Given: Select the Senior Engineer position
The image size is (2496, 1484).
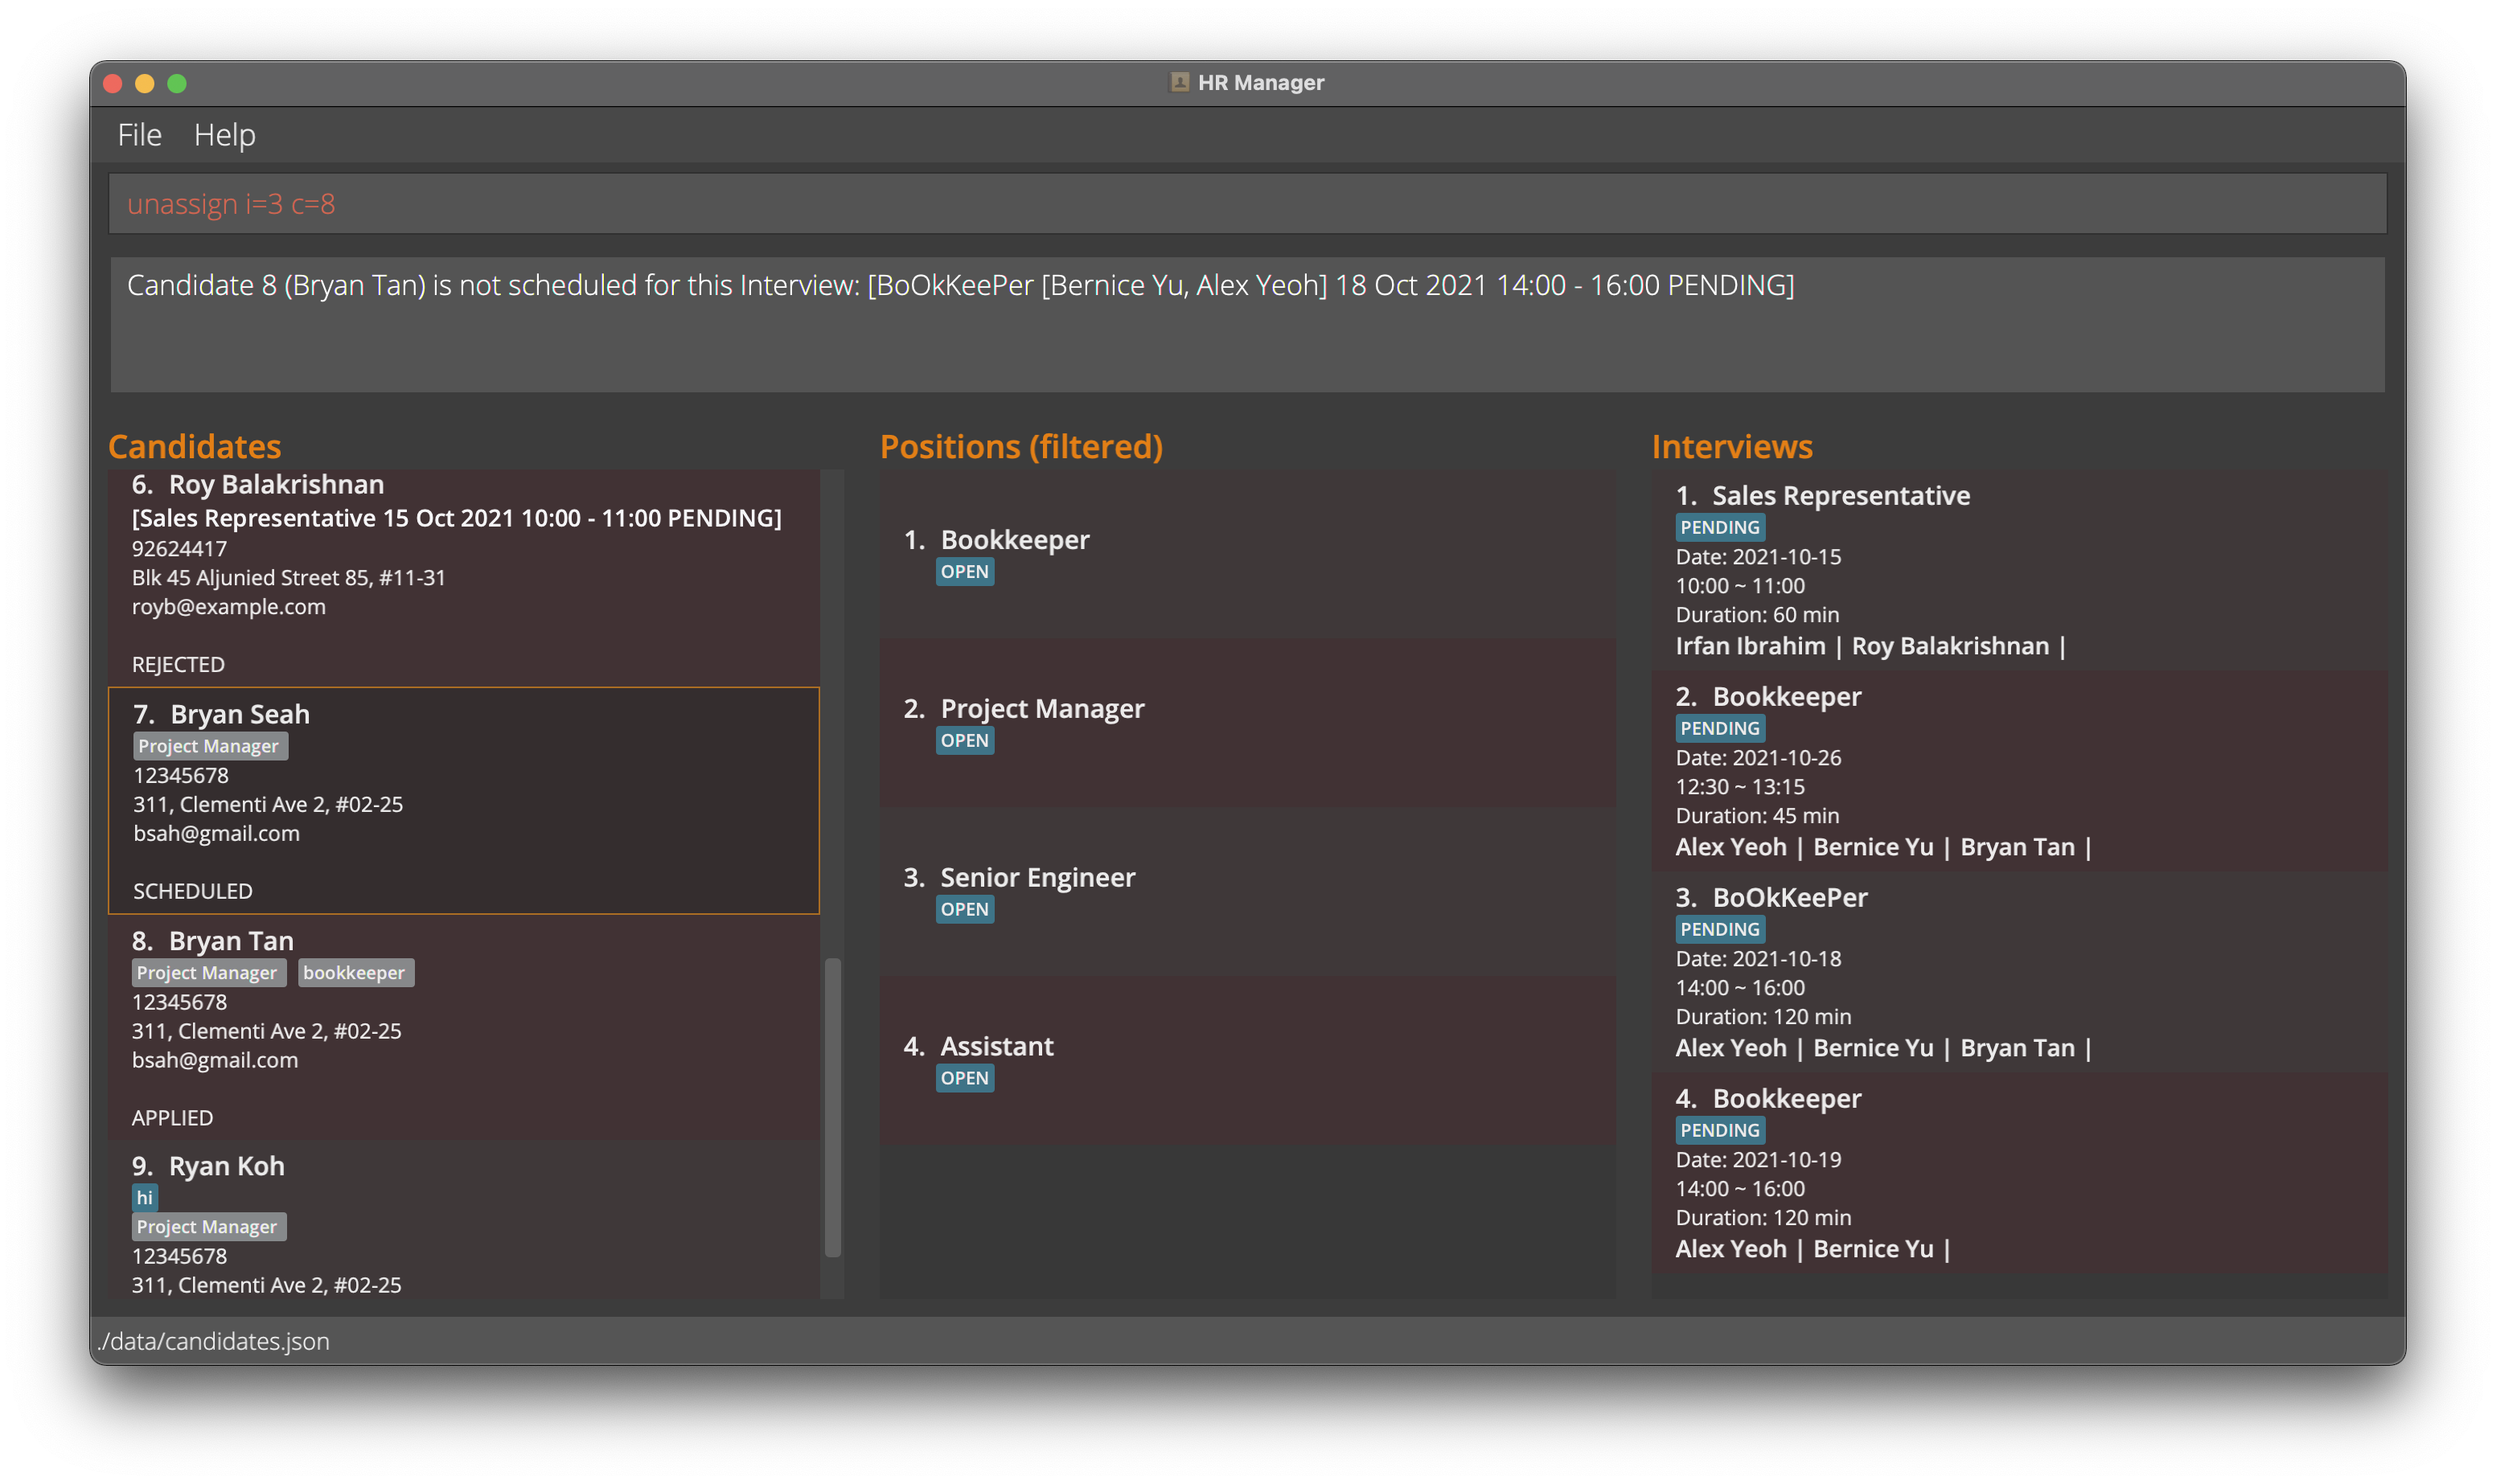Looking at the screenshot, I should 1246,891.
